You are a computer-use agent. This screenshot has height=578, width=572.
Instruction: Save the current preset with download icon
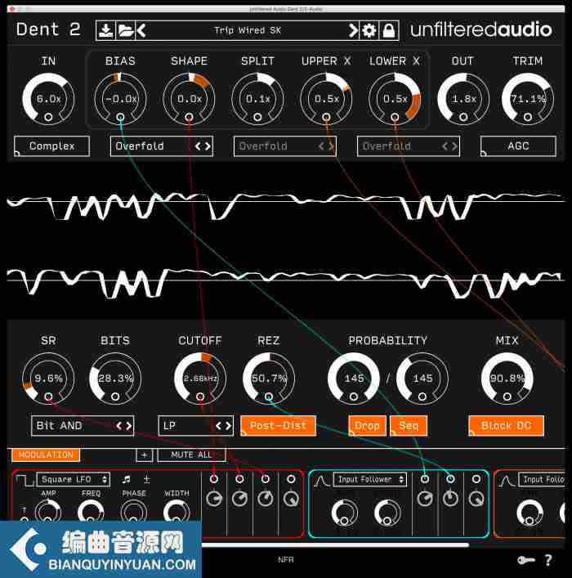pos(105,30)
